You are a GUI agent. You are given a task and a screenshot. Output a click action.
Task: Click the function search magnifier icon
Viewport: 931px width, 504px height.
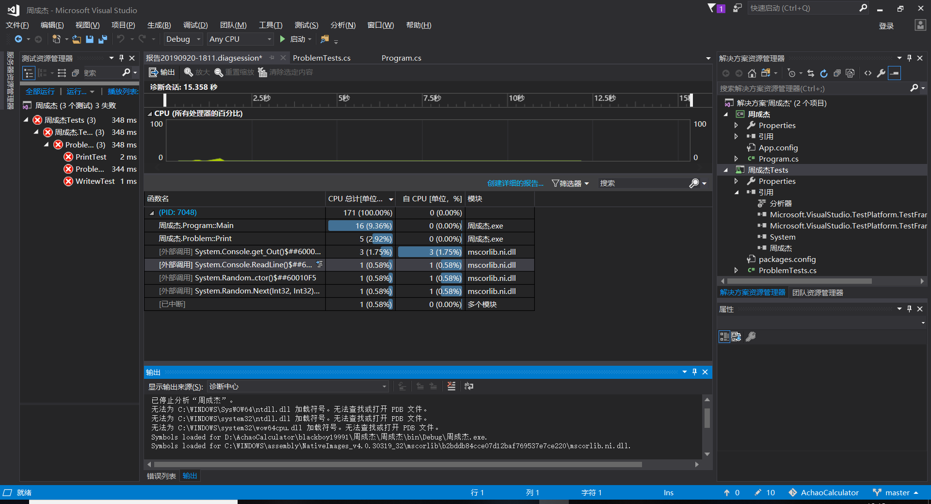(x=694, y=183)
